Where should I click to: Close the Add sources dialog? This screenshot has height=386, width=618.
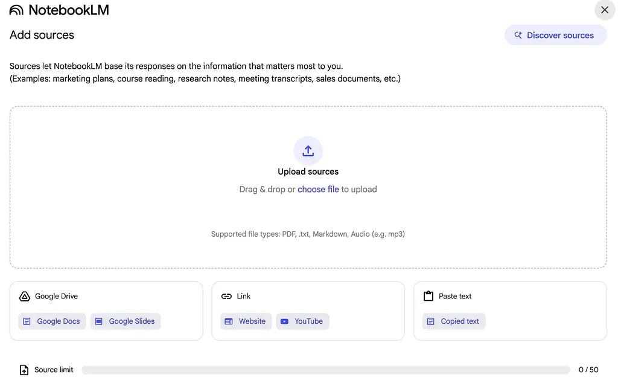click(604, 10)
